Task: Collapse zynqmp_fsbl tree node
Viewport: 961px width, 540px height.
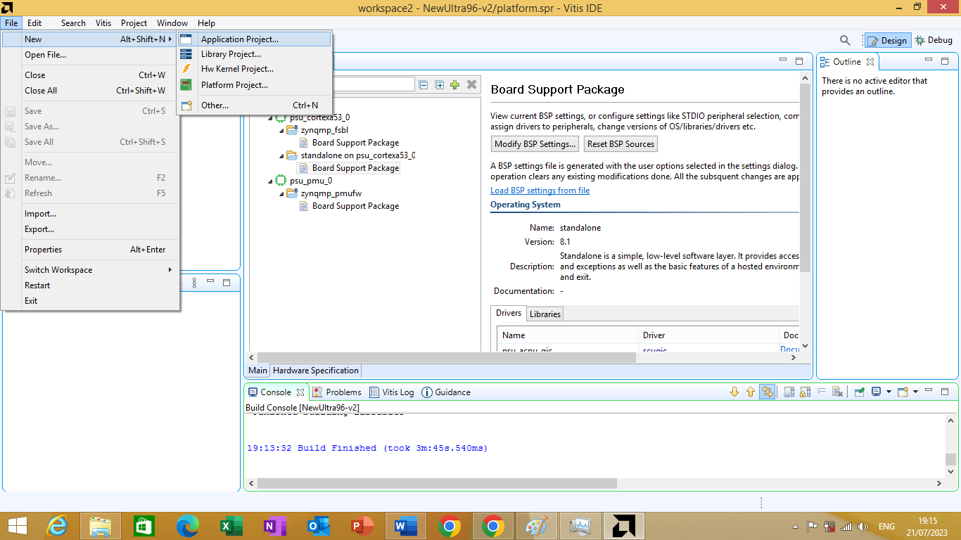Action: [282, 131]
